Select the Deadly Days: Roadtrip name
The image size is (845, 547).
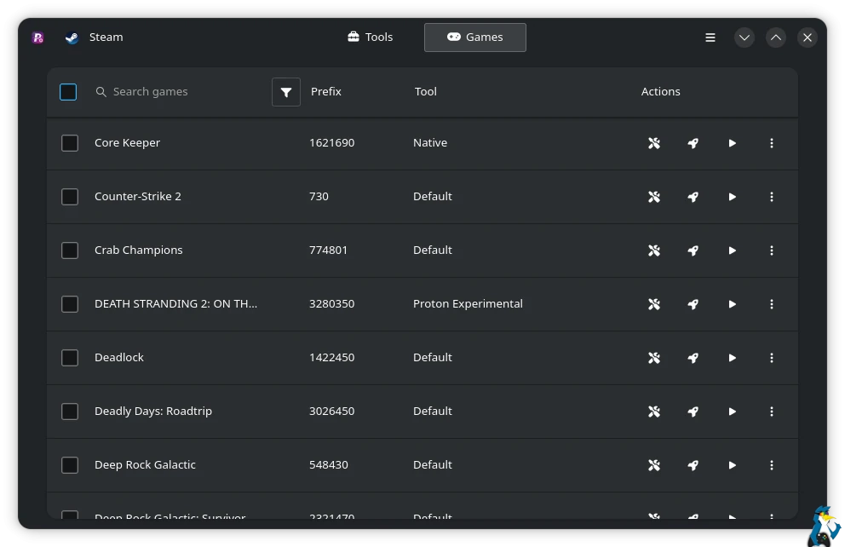pyautogui.click(x=153, y=412)
